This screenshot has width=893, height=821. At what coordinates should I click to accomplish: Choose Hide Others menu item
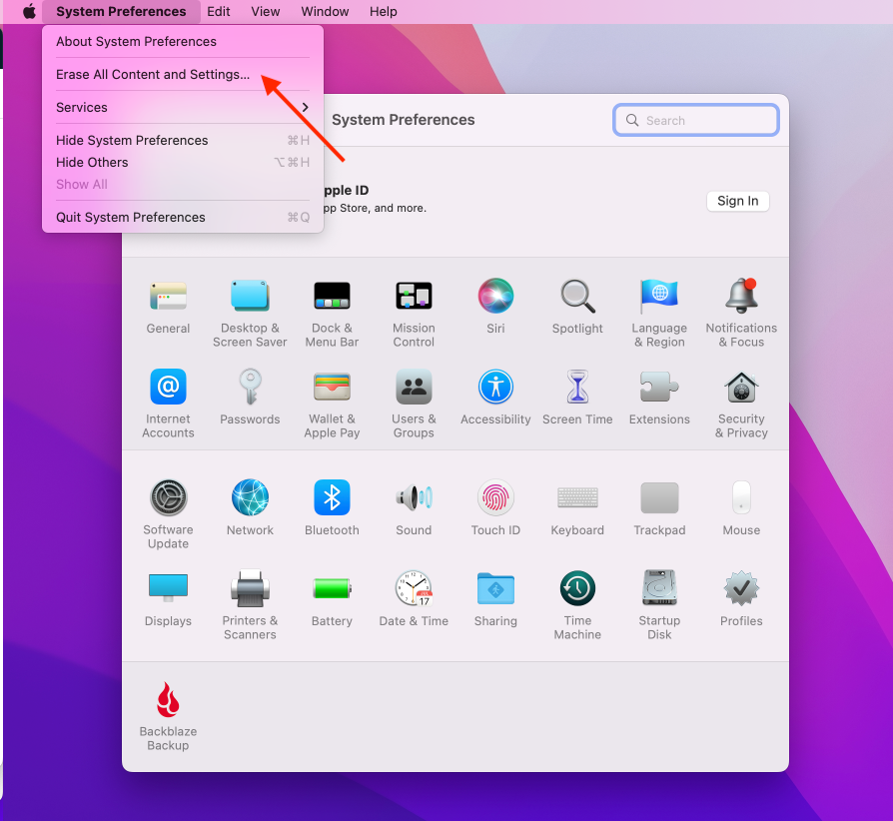[183, 162]
